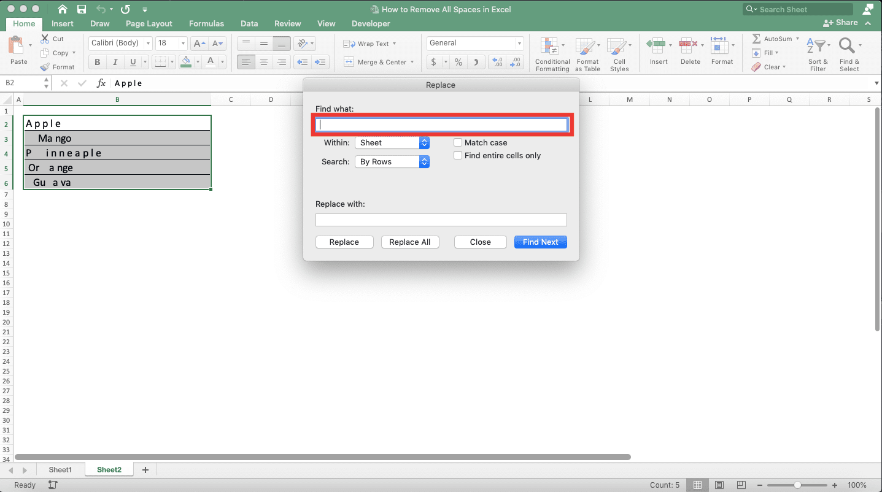
Task: Click the Find Next button
Action: pos(540,242)
